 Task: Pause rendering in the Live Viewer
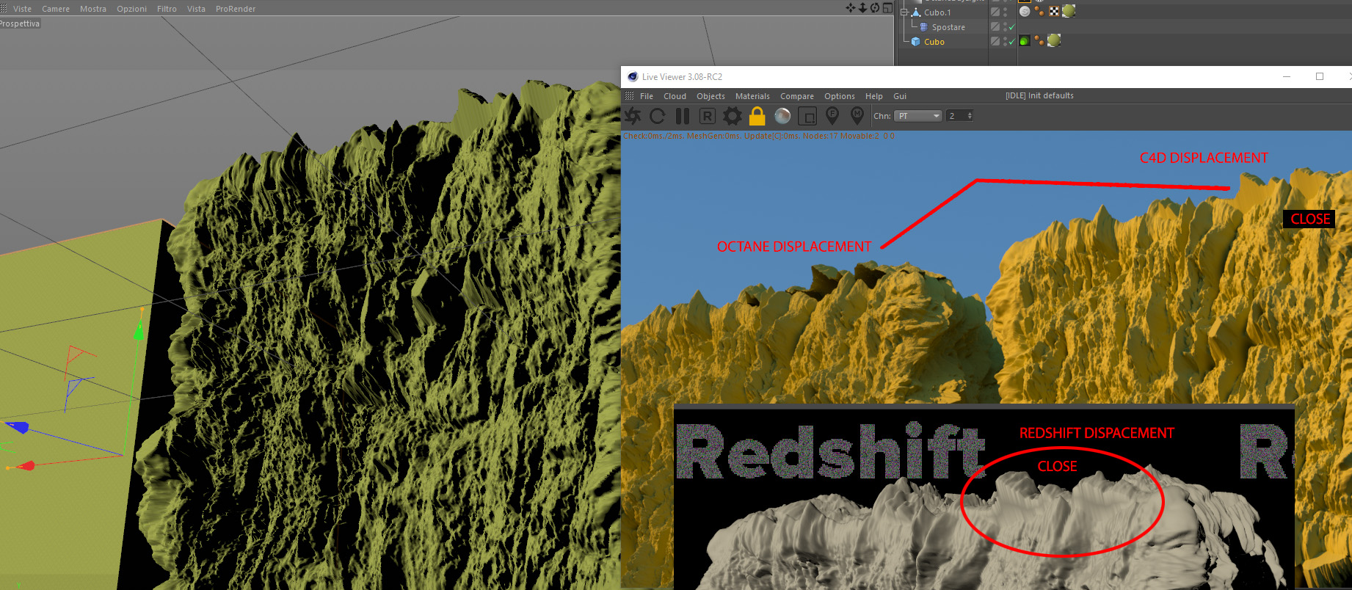pos(683,115)
